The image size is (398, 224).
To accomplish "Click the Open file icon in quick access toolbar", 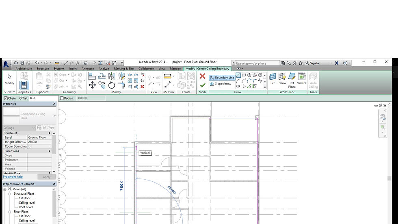I will 16,63.
